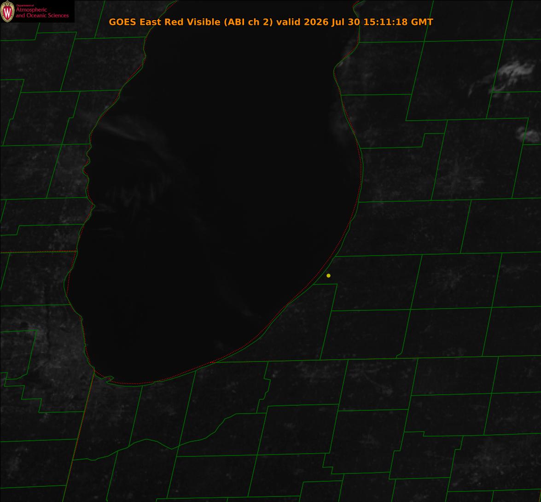The image size is (541, 502).
Task: Click the yellow dot marker near the lakeshore
Action: (x=328, y=275)
